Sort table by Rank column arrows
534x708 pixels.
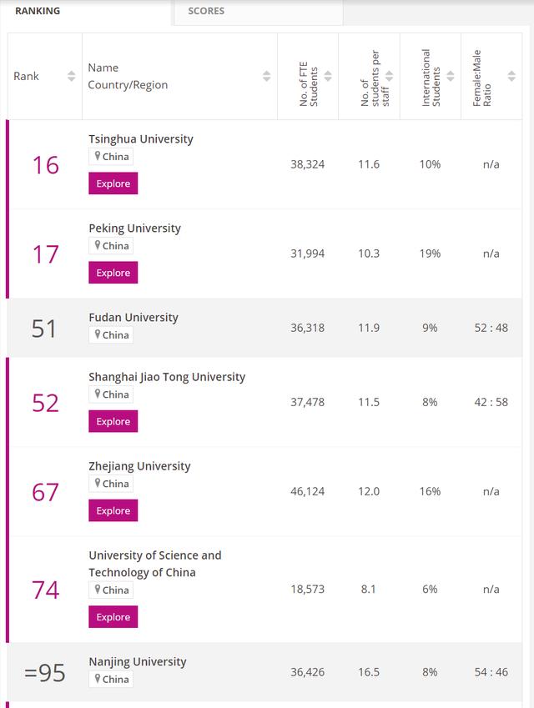point(72,77)
